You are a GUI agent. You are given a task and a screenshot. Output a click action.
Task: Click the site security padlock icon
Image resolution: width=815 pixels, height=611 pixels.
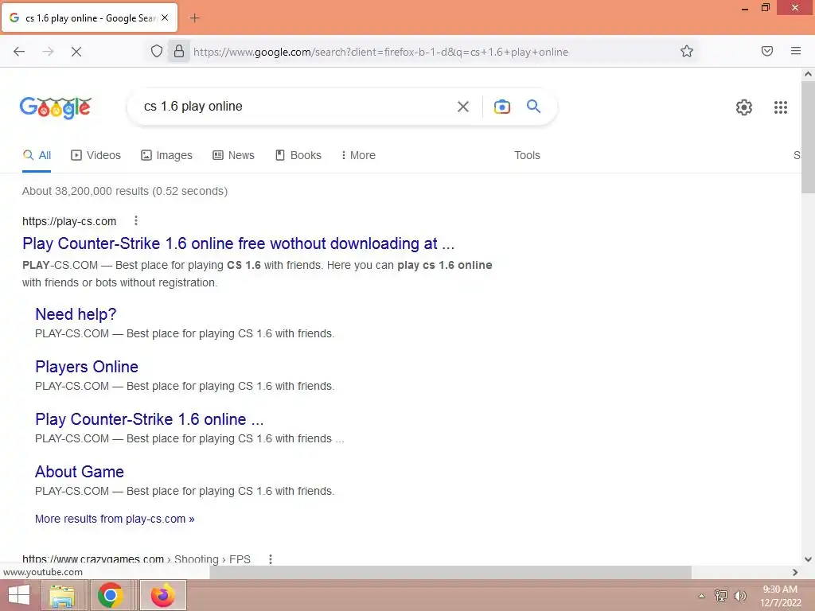click(x=179, y=51)
